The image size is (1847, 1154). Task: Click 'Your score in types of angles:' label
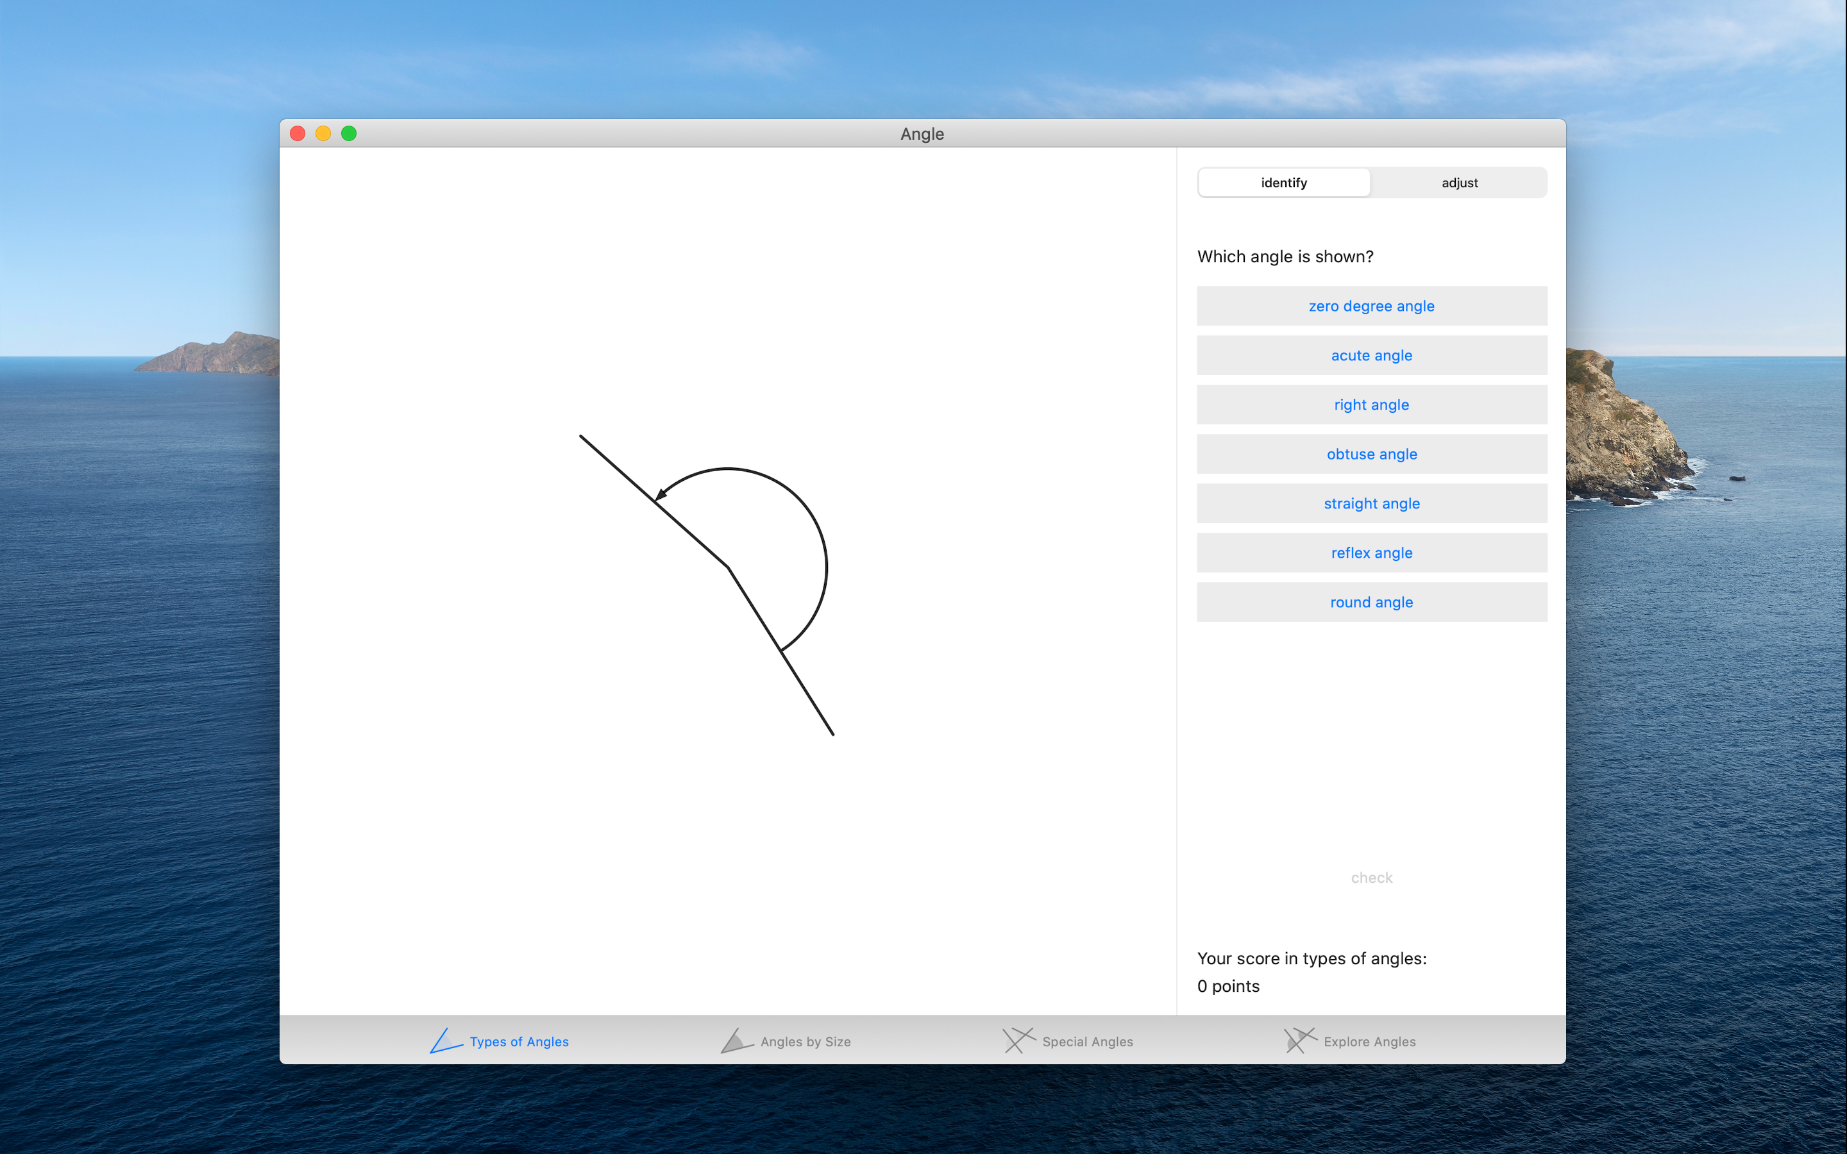pyautogui.click(x=1311, y=958)
